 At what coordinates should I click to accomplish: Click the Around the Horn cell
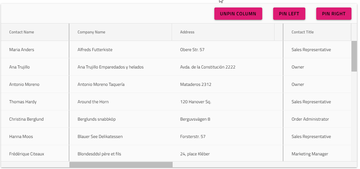(x=93, y=102)
